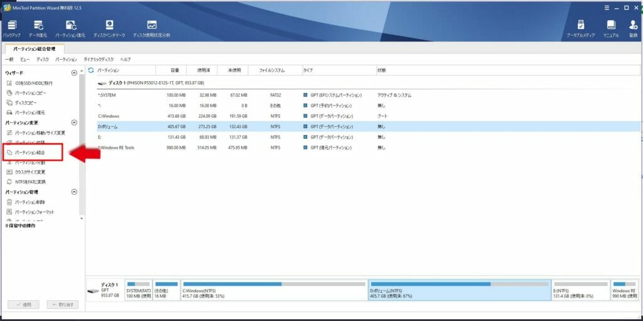
Task: Choose クラスタサイズ変更 in sidebar
Action: point(26,172)
